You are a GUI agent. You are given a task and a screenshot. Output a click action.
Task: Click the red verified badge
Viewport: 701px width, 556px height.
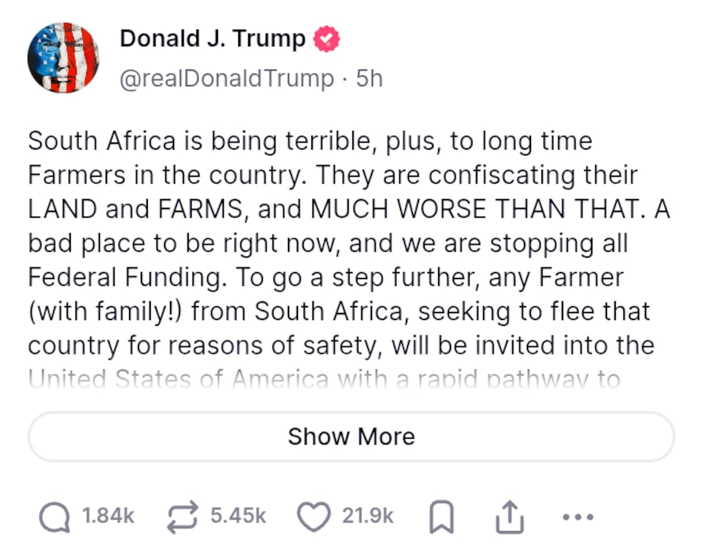click(327, 40)
